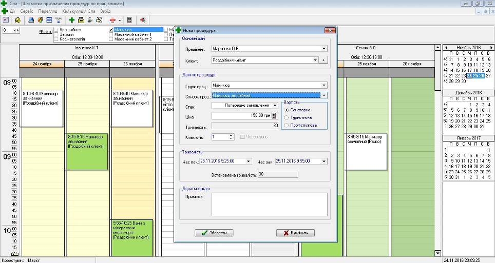Enable the Spa кабінет filter checkbox
495x263 pixels.
pyautogui.click(x=56, y=30)
